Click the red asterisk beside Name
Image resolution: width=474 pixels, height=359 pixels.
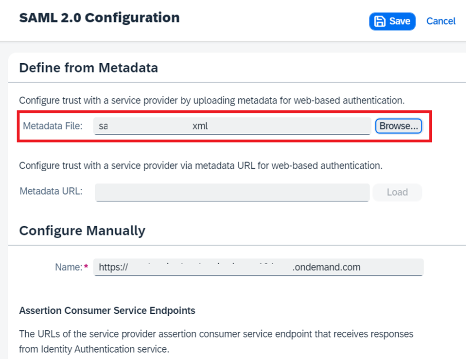click(x=86, y=267)
